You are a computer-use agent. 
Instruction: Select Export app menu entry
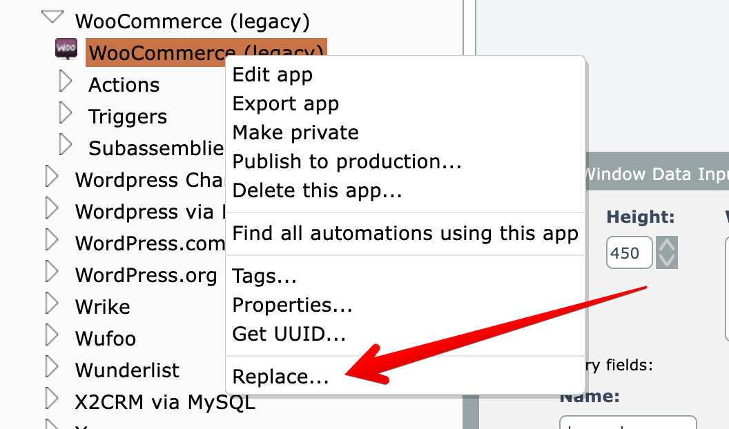[286, 103]
